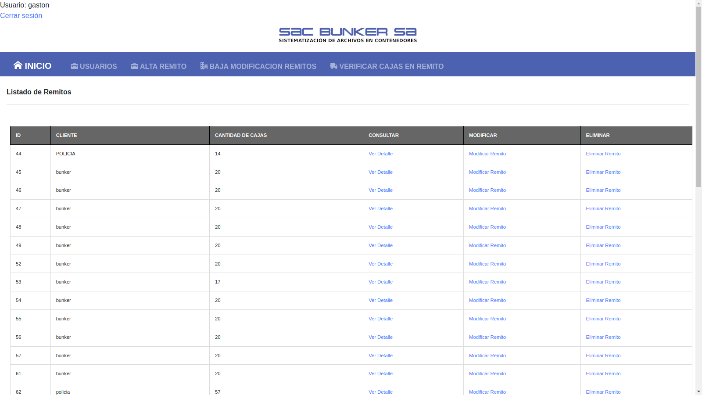Delete remito with ID 61
This screenshot has width=702, height=395.
coord(603,373)
